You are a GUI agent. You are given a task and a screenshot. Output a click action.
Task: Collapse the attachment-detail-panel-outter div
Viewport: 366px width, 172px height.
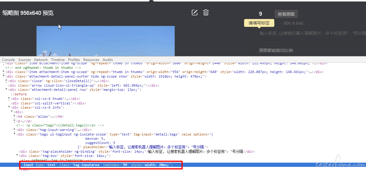[4, 76]
